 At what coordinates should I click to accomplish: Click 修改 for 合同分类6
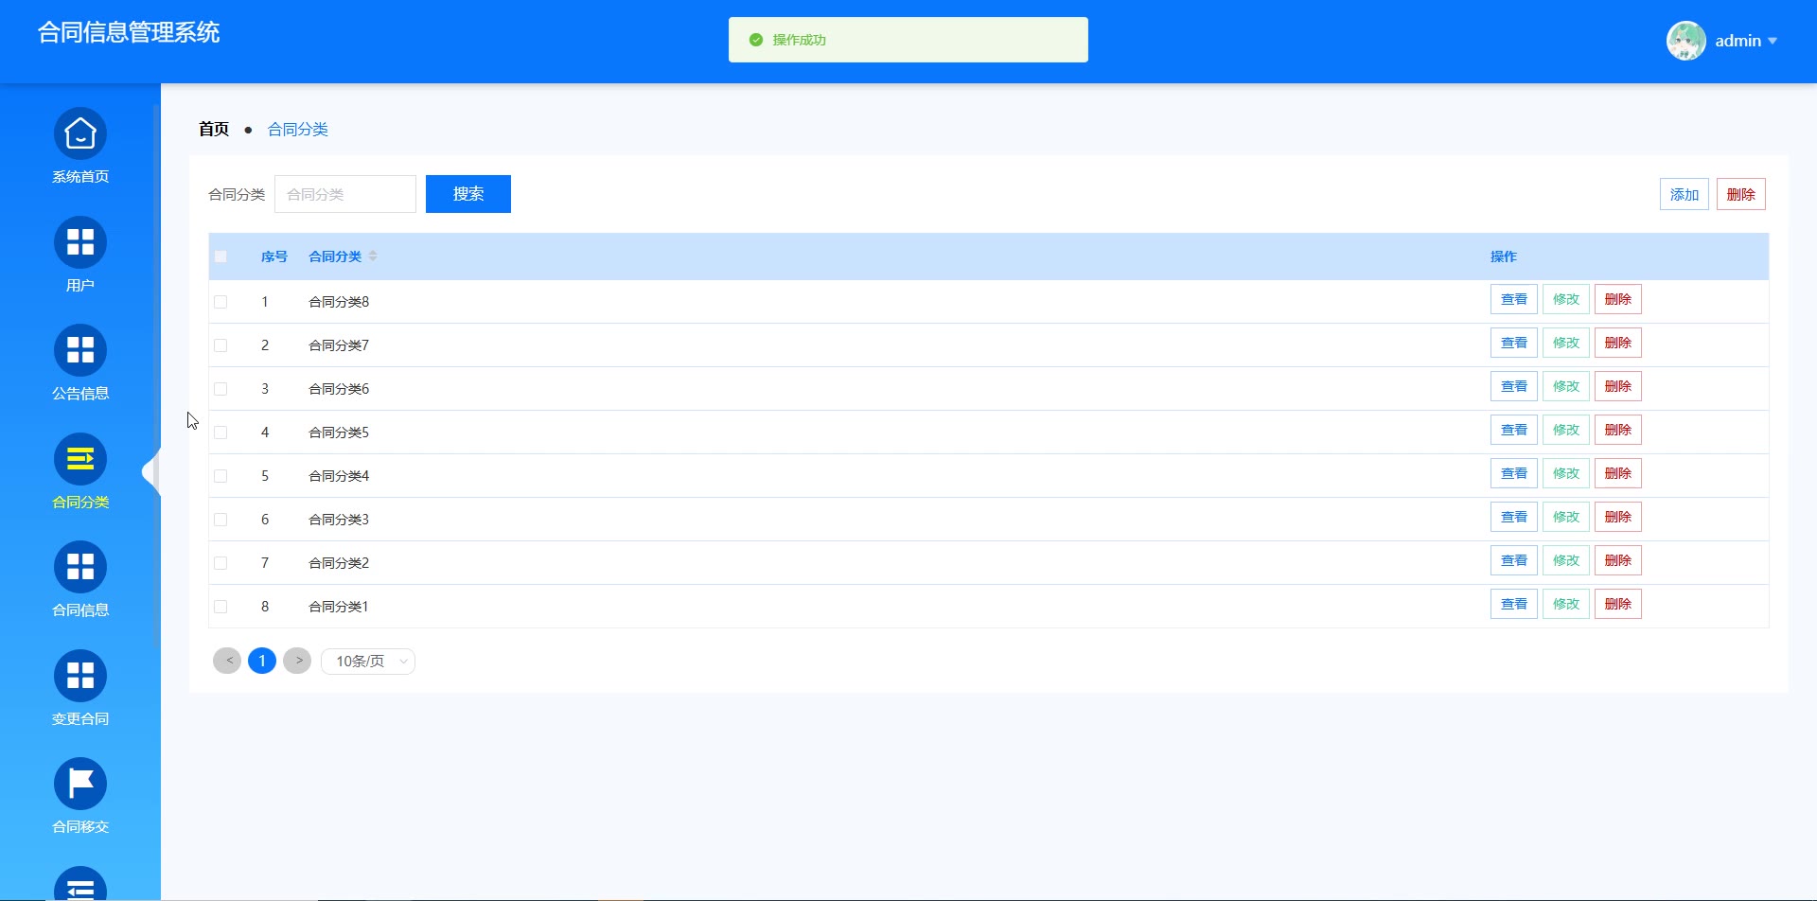1566,386
